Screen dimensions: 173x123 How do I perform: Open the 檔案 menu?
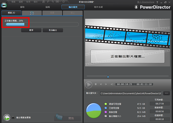(x=13, y=2)
